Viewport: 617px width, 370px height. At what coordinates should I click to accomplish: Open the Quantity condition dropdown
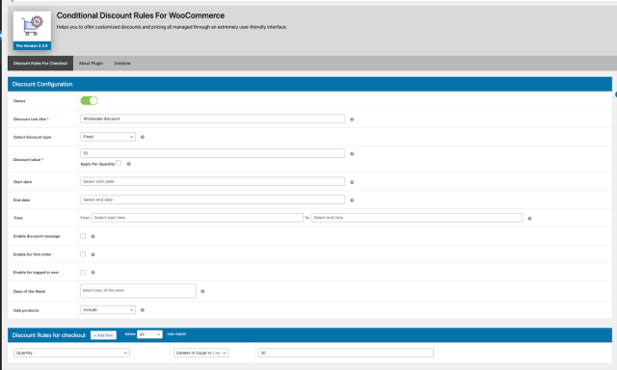(71, 353)
